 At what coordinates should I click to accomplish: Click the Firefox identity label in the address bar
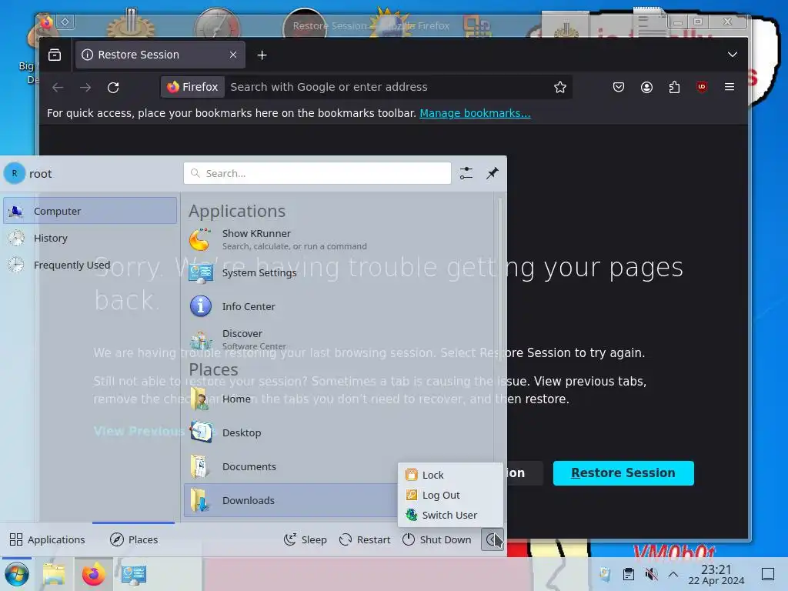pos(193,87)
